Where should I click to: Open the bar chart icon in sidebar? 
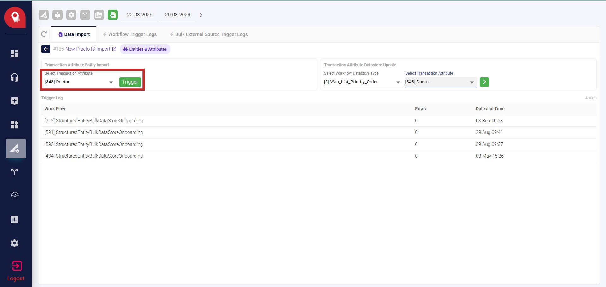click(x=15, y=219)
